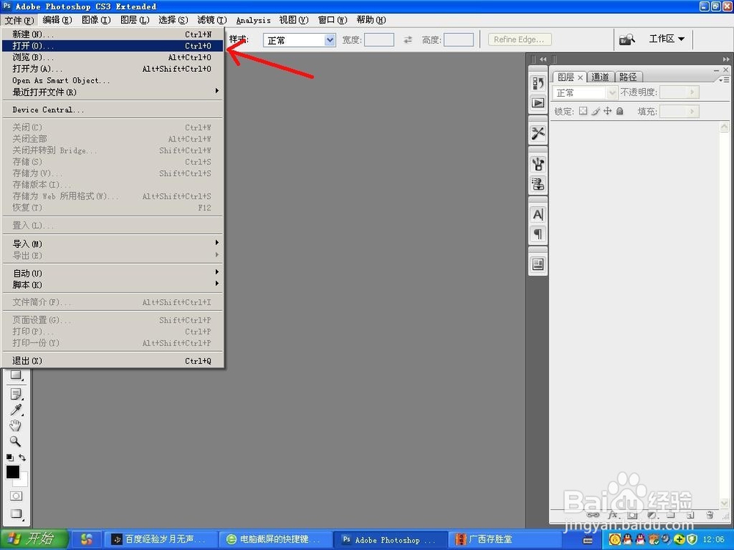Click the Windows 开始 Start button

click(x=34, y=539)
